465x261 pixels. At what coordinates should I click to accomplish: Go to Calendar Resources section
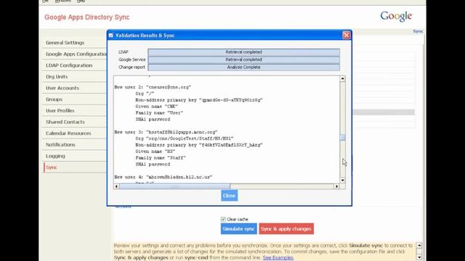[68, 133]
